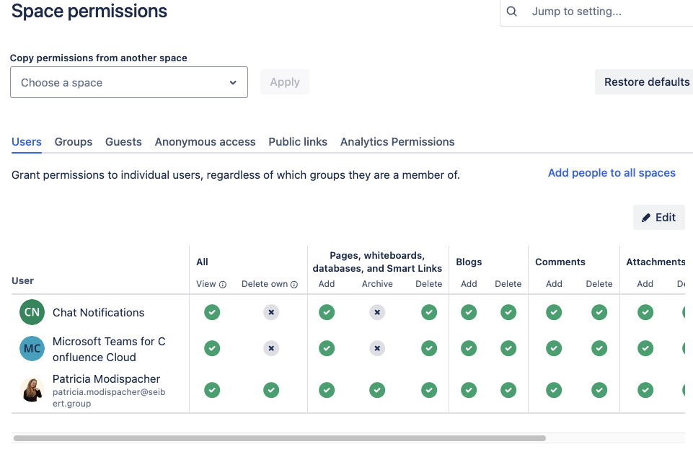Click Microsoft Teams for Confluence Cloud avatar
Image resolution: width=693 pixels, height=457 pixels.
30,348
